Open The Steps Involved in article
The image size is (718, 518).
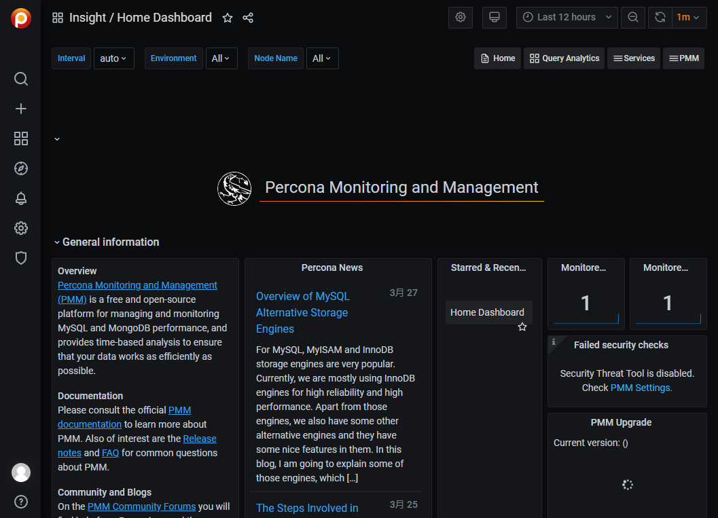tap(307, 508)
